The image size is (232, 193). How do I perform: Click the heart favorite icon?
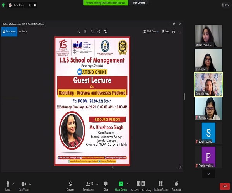coord(92,32)
